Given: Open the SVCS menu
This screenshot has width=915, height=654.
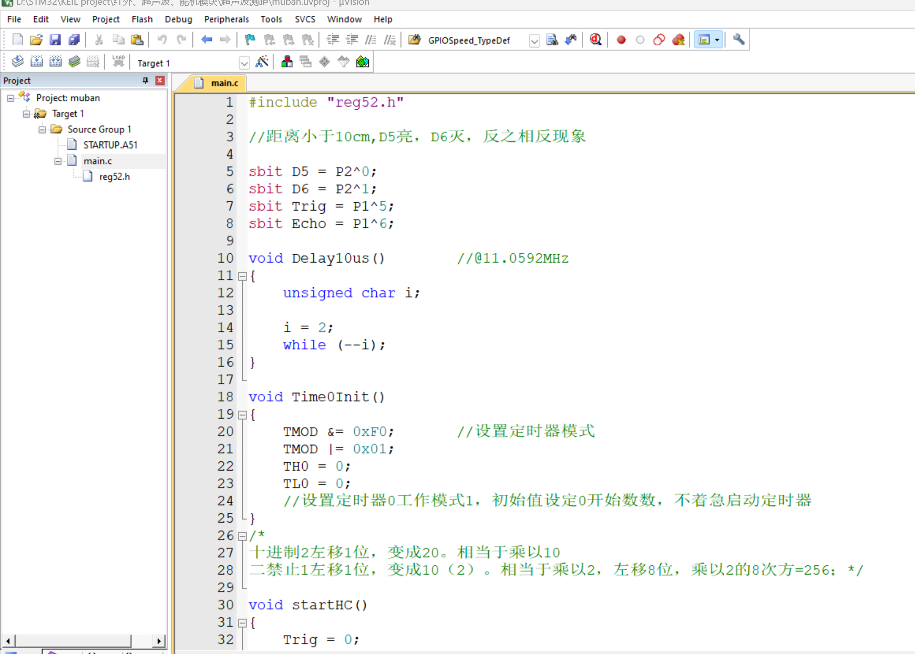Looking at the screenshot, I should tap(305, 19).
